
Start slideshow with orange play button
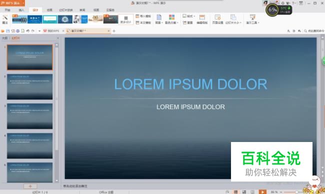pos(262,192)
